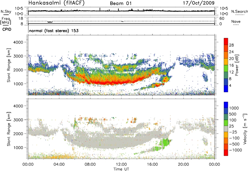Click the '12:00' time tick label
The height and width of the screenshot is (171, 248).
point(121,165)
